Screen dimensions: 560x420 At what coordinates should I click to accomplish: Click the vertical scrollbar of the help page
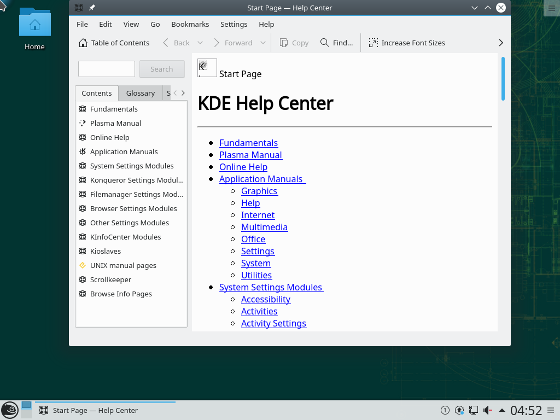[x=503, y=79]
